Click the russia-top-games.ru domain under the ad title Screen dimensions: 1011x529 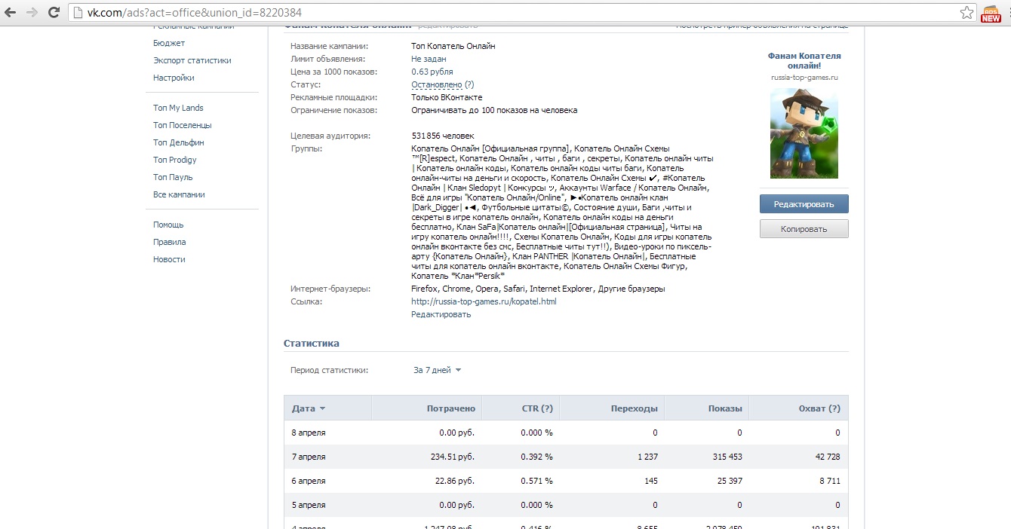[804, 77]
